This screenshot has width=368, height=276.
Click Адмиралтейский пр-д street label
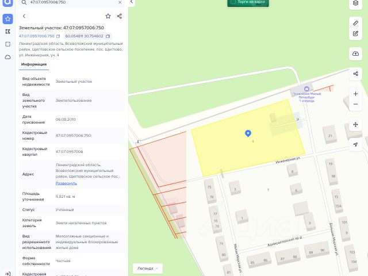coord(285,241)
